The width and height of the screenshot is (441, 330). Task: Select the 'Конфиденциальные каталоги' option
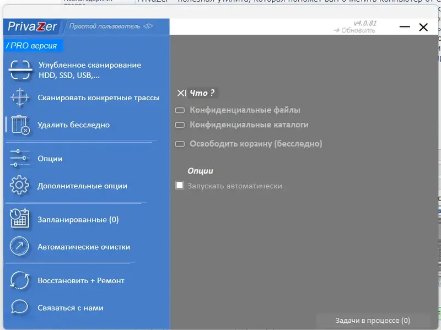click(x=241, y=125)
